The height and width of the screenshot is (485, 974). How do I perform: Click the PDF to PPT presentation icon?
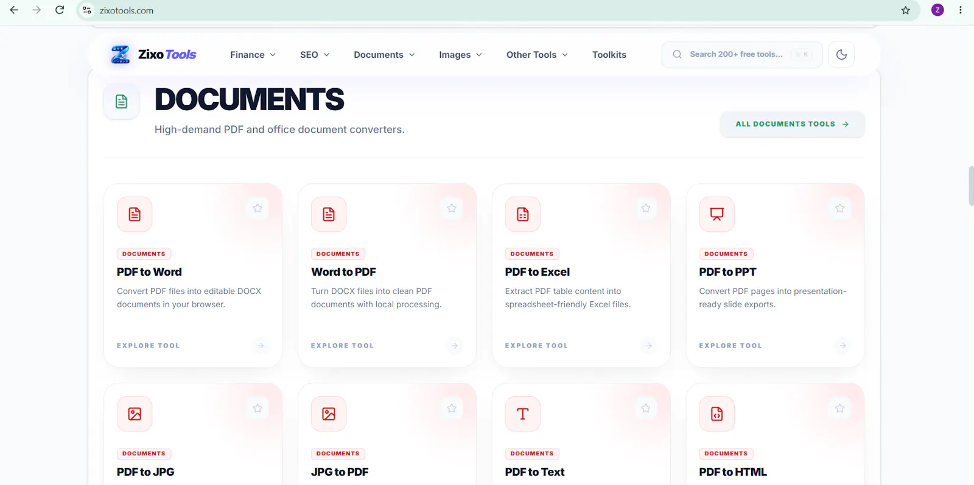click(x=717, y=214)
